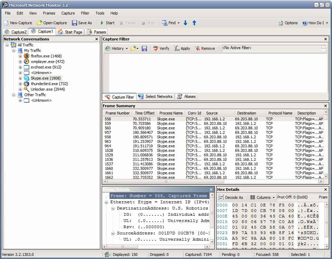This screenshot has height=259, width=332.
Task: Click the History icon in Capture Filter
Action: [108, 48]
